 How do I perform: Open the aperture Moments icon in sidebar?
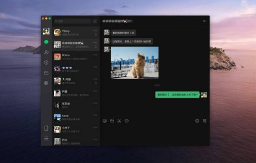[x=46, y=83]
